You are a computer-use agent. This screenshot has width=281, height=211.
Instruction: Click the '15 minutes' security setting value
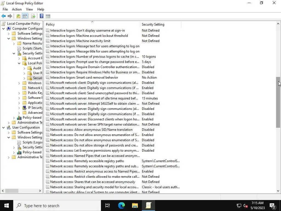150,98
